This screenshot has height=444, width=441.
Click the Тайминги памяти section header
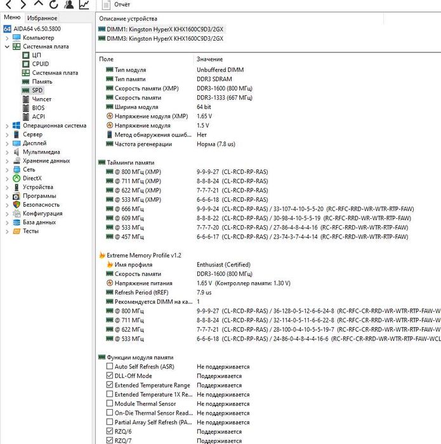(126, 162)
